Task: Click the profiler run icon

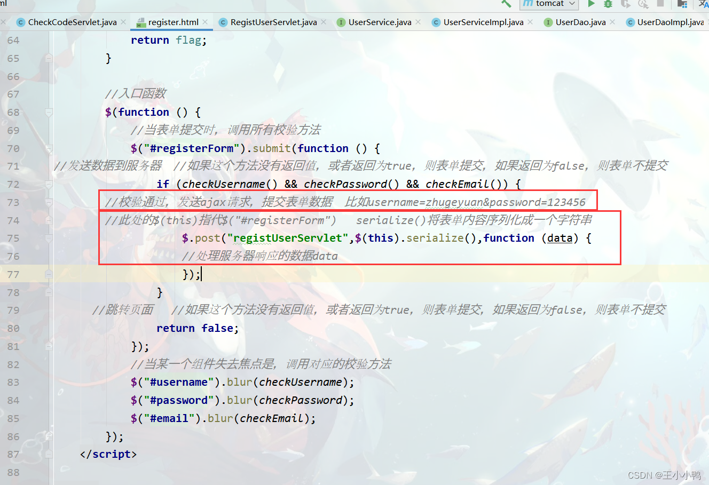Action: [643, 4]
